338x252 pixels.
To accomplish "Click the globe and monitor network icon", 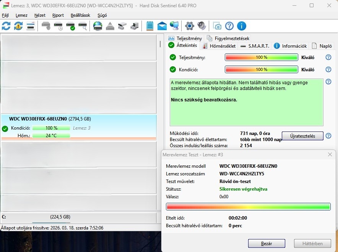I will [x=174, y=26].
